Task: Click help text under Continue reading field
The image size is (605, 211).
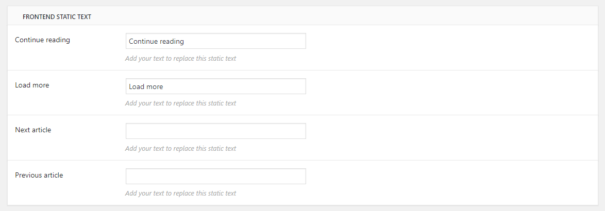Action: pyautogui.click(x=180, y=58)
